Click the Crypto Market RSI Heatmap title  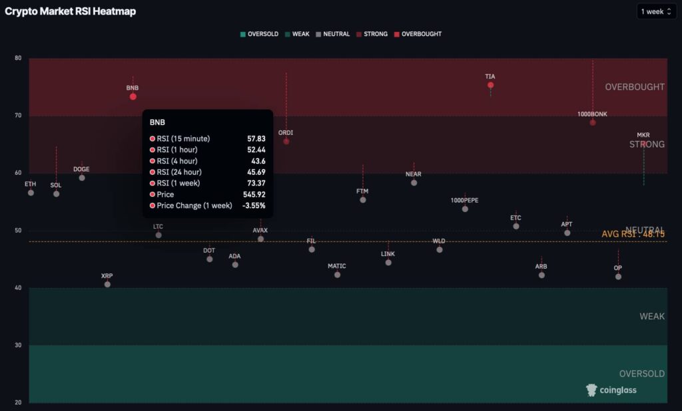(71, 11)
